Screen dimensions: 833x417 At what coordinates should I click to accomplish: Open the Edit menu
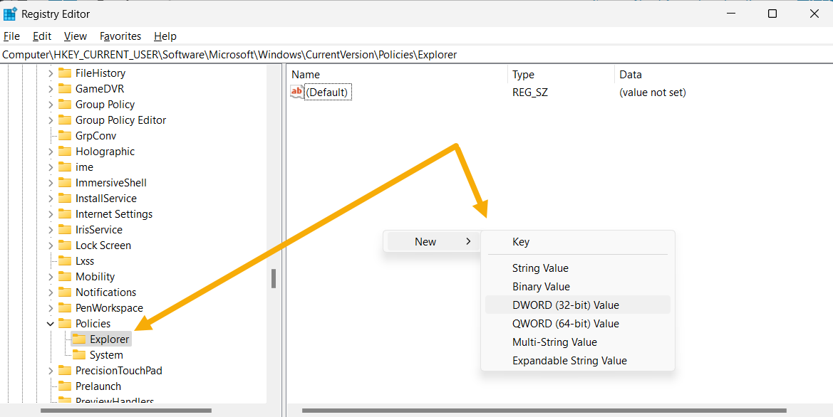pos(41,36)
